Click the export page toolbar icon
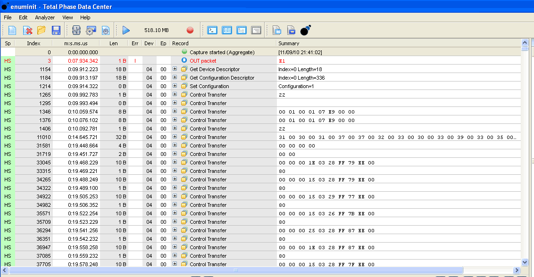534x277 pixels. click(x=291, y=30)
